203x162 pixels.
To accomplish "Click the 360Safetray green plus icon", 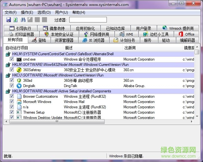I will point(19,70).
